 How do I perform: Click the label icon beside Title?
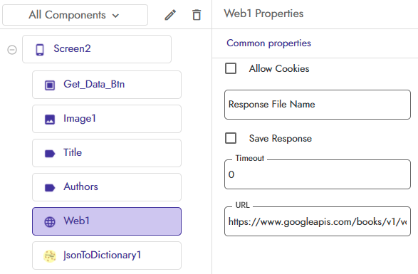click(50, 154)
